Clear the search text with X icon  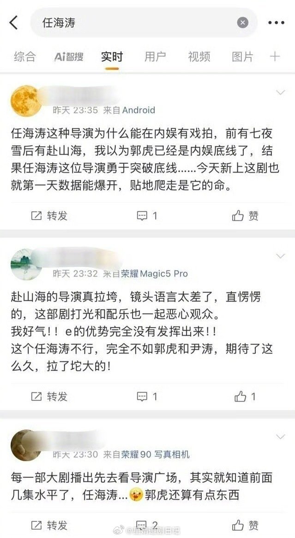(x=243, y=23)
